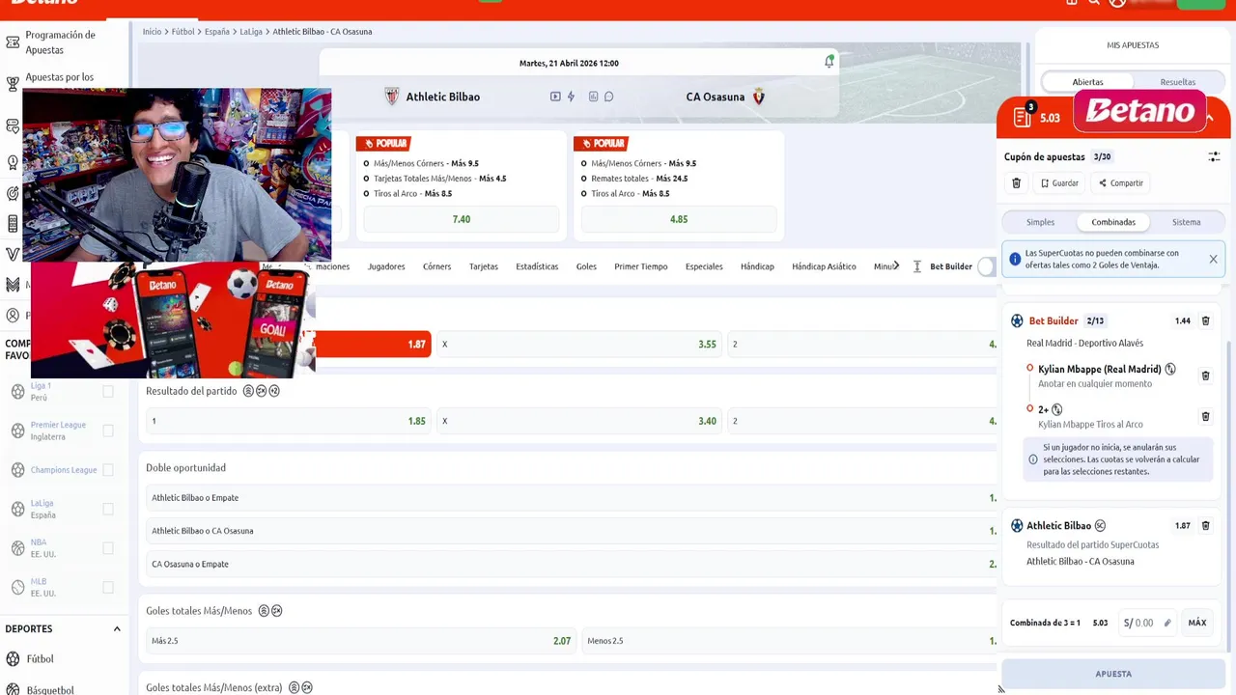Switch to the Sistema bet tab

tap(1186, 222)
